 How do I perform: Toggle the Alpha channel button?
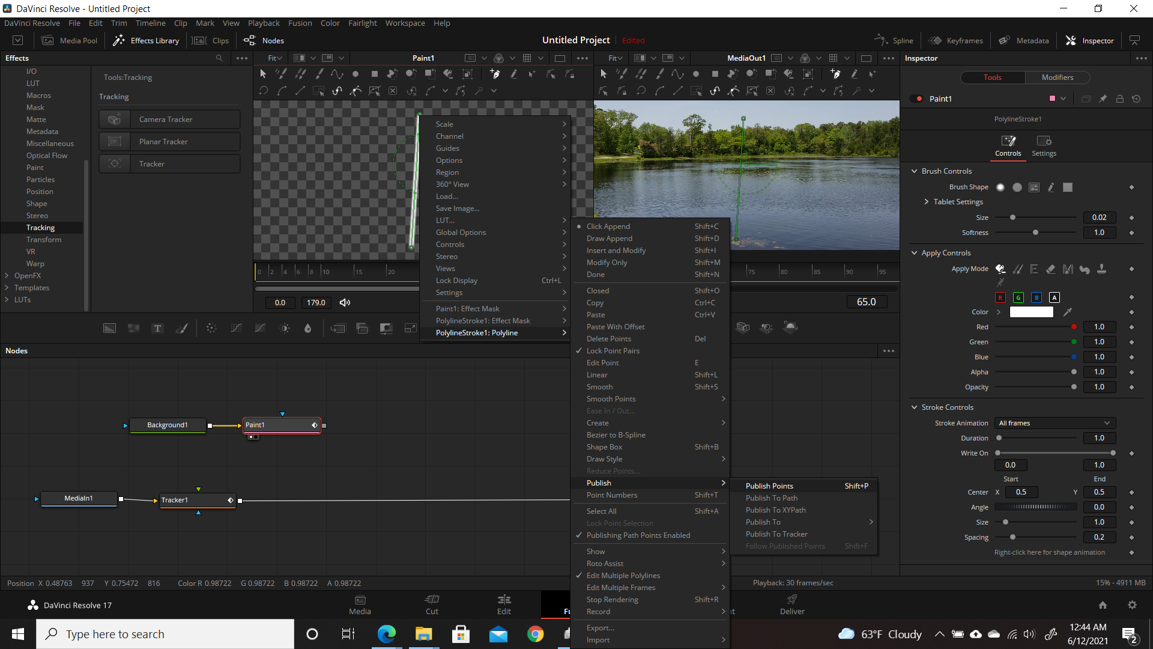[1055, 297]
